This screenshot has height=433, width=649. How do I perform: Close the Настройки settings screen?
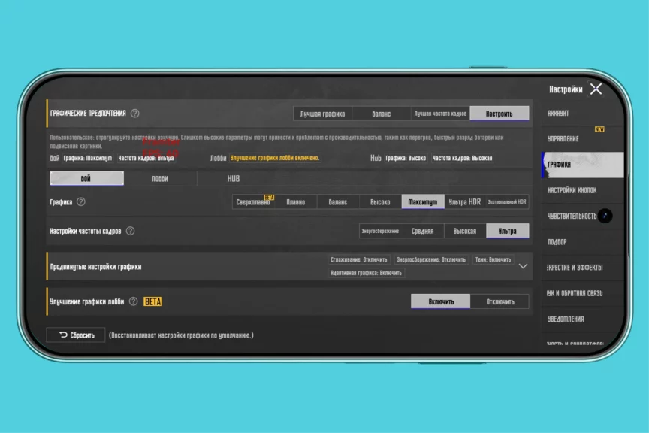click(596, 89)
